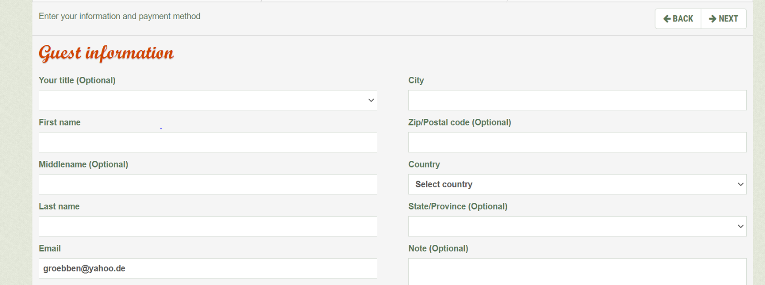Open the Your title dropdown

[208, 100]
